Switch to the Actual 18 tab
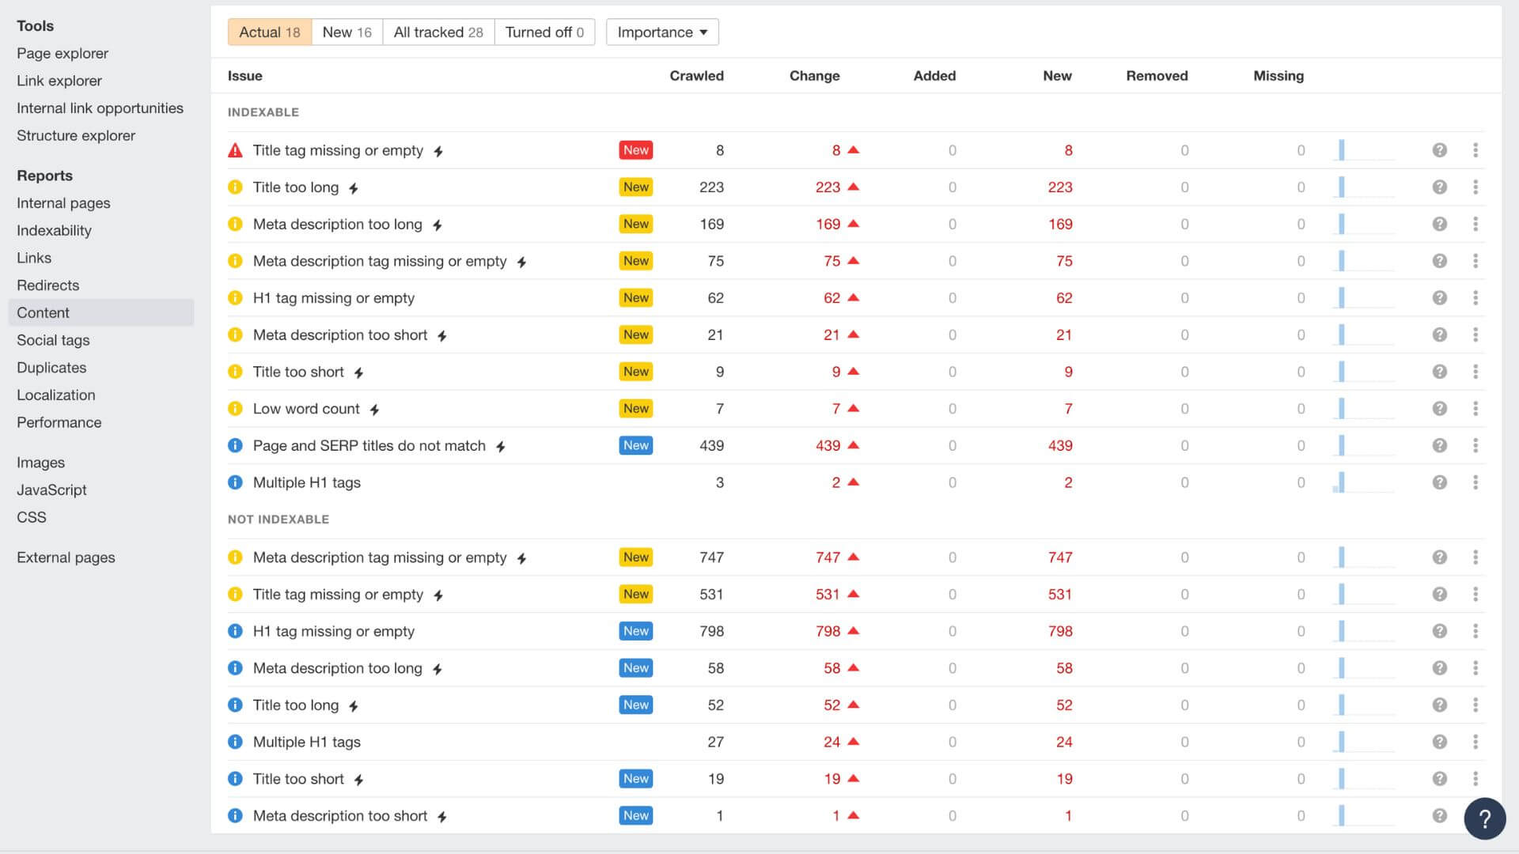Screen dimensions: 1519x854 270,32
